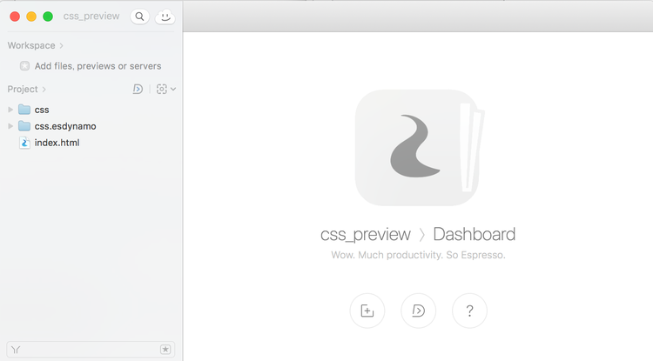Open the search magnifier in the title bar
The width and height of the screenshot is (653, 361).
[140, 17]
